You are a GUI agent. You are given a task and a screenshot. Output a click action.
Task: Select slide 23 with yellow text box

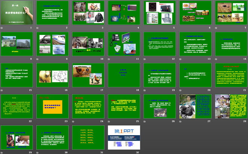click(x=51, y=106)
